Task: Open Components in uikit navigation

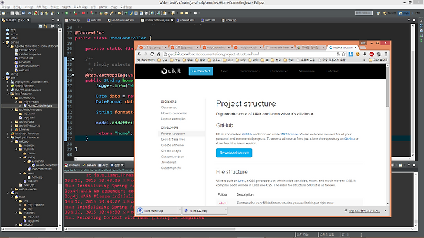Action: pyautogui.click(x=249, y=71)
